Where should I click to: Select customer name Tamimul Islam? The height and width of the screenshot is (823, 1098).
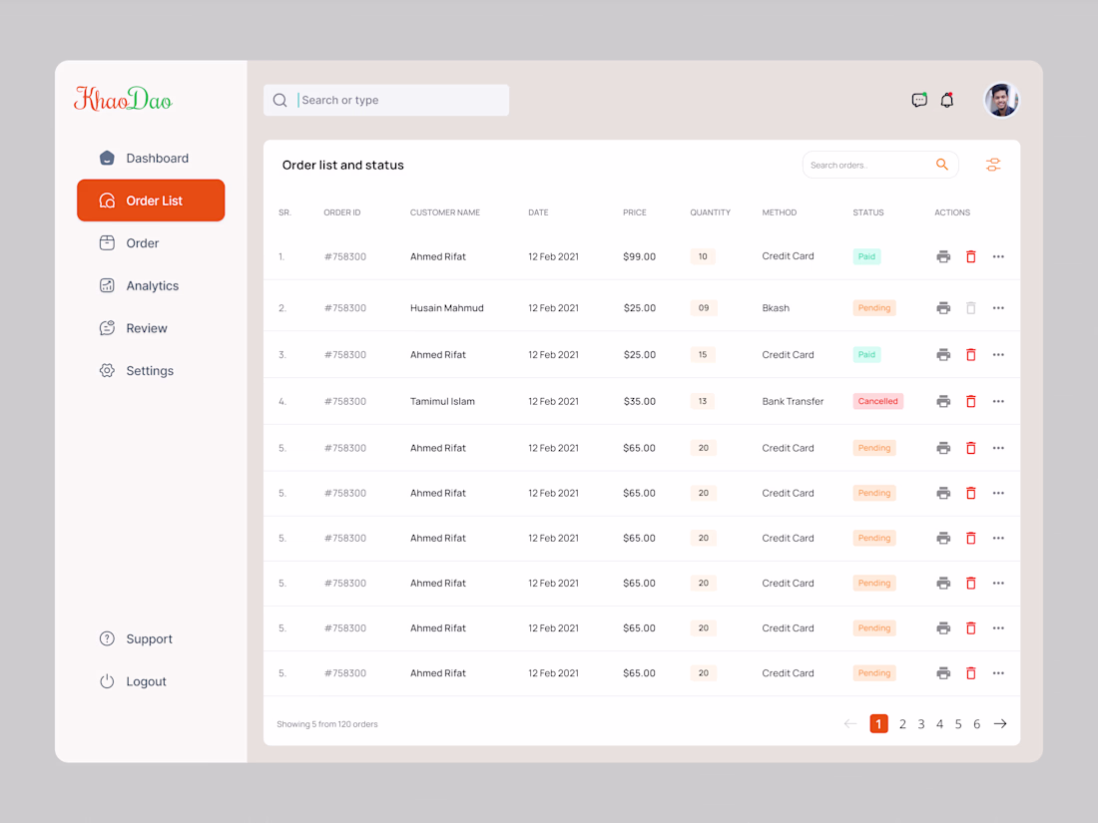pos(442,401)
